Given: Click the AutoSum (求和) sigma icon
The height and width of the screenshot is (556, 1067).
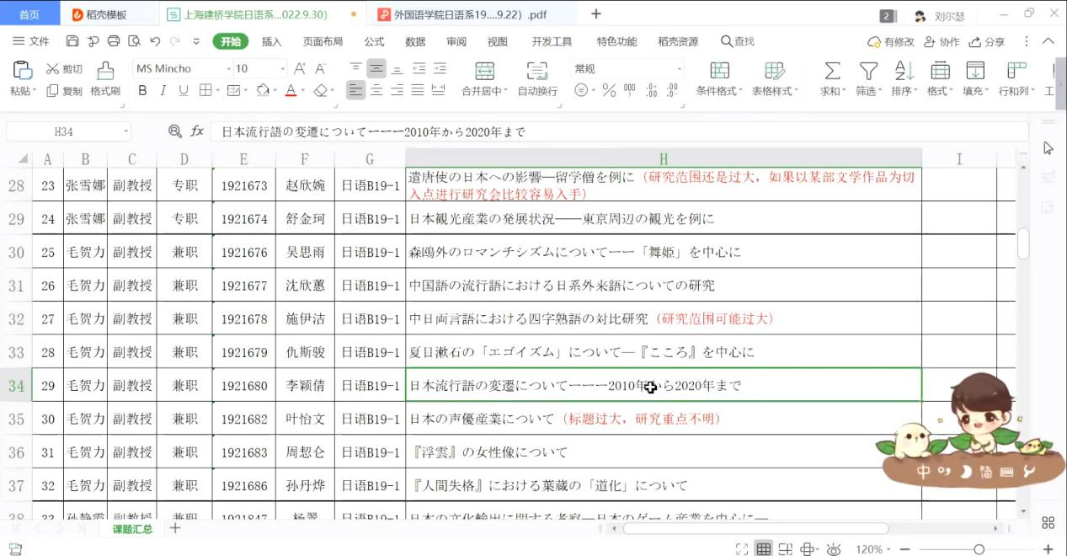Looking at the screenshot, I should click(x=832, y=71).
